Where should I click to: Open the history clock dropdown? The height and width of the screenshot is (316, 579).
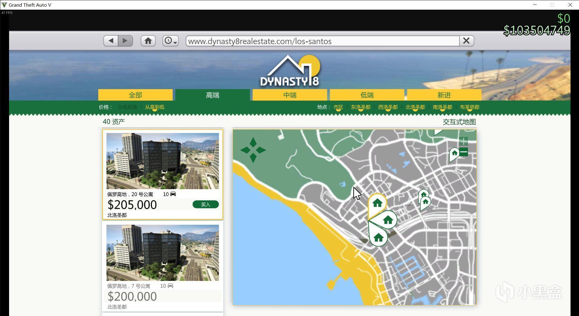click(x=171, y=41)
